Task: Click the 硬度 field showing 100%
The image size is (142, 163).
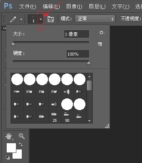Action: point(78,54)
